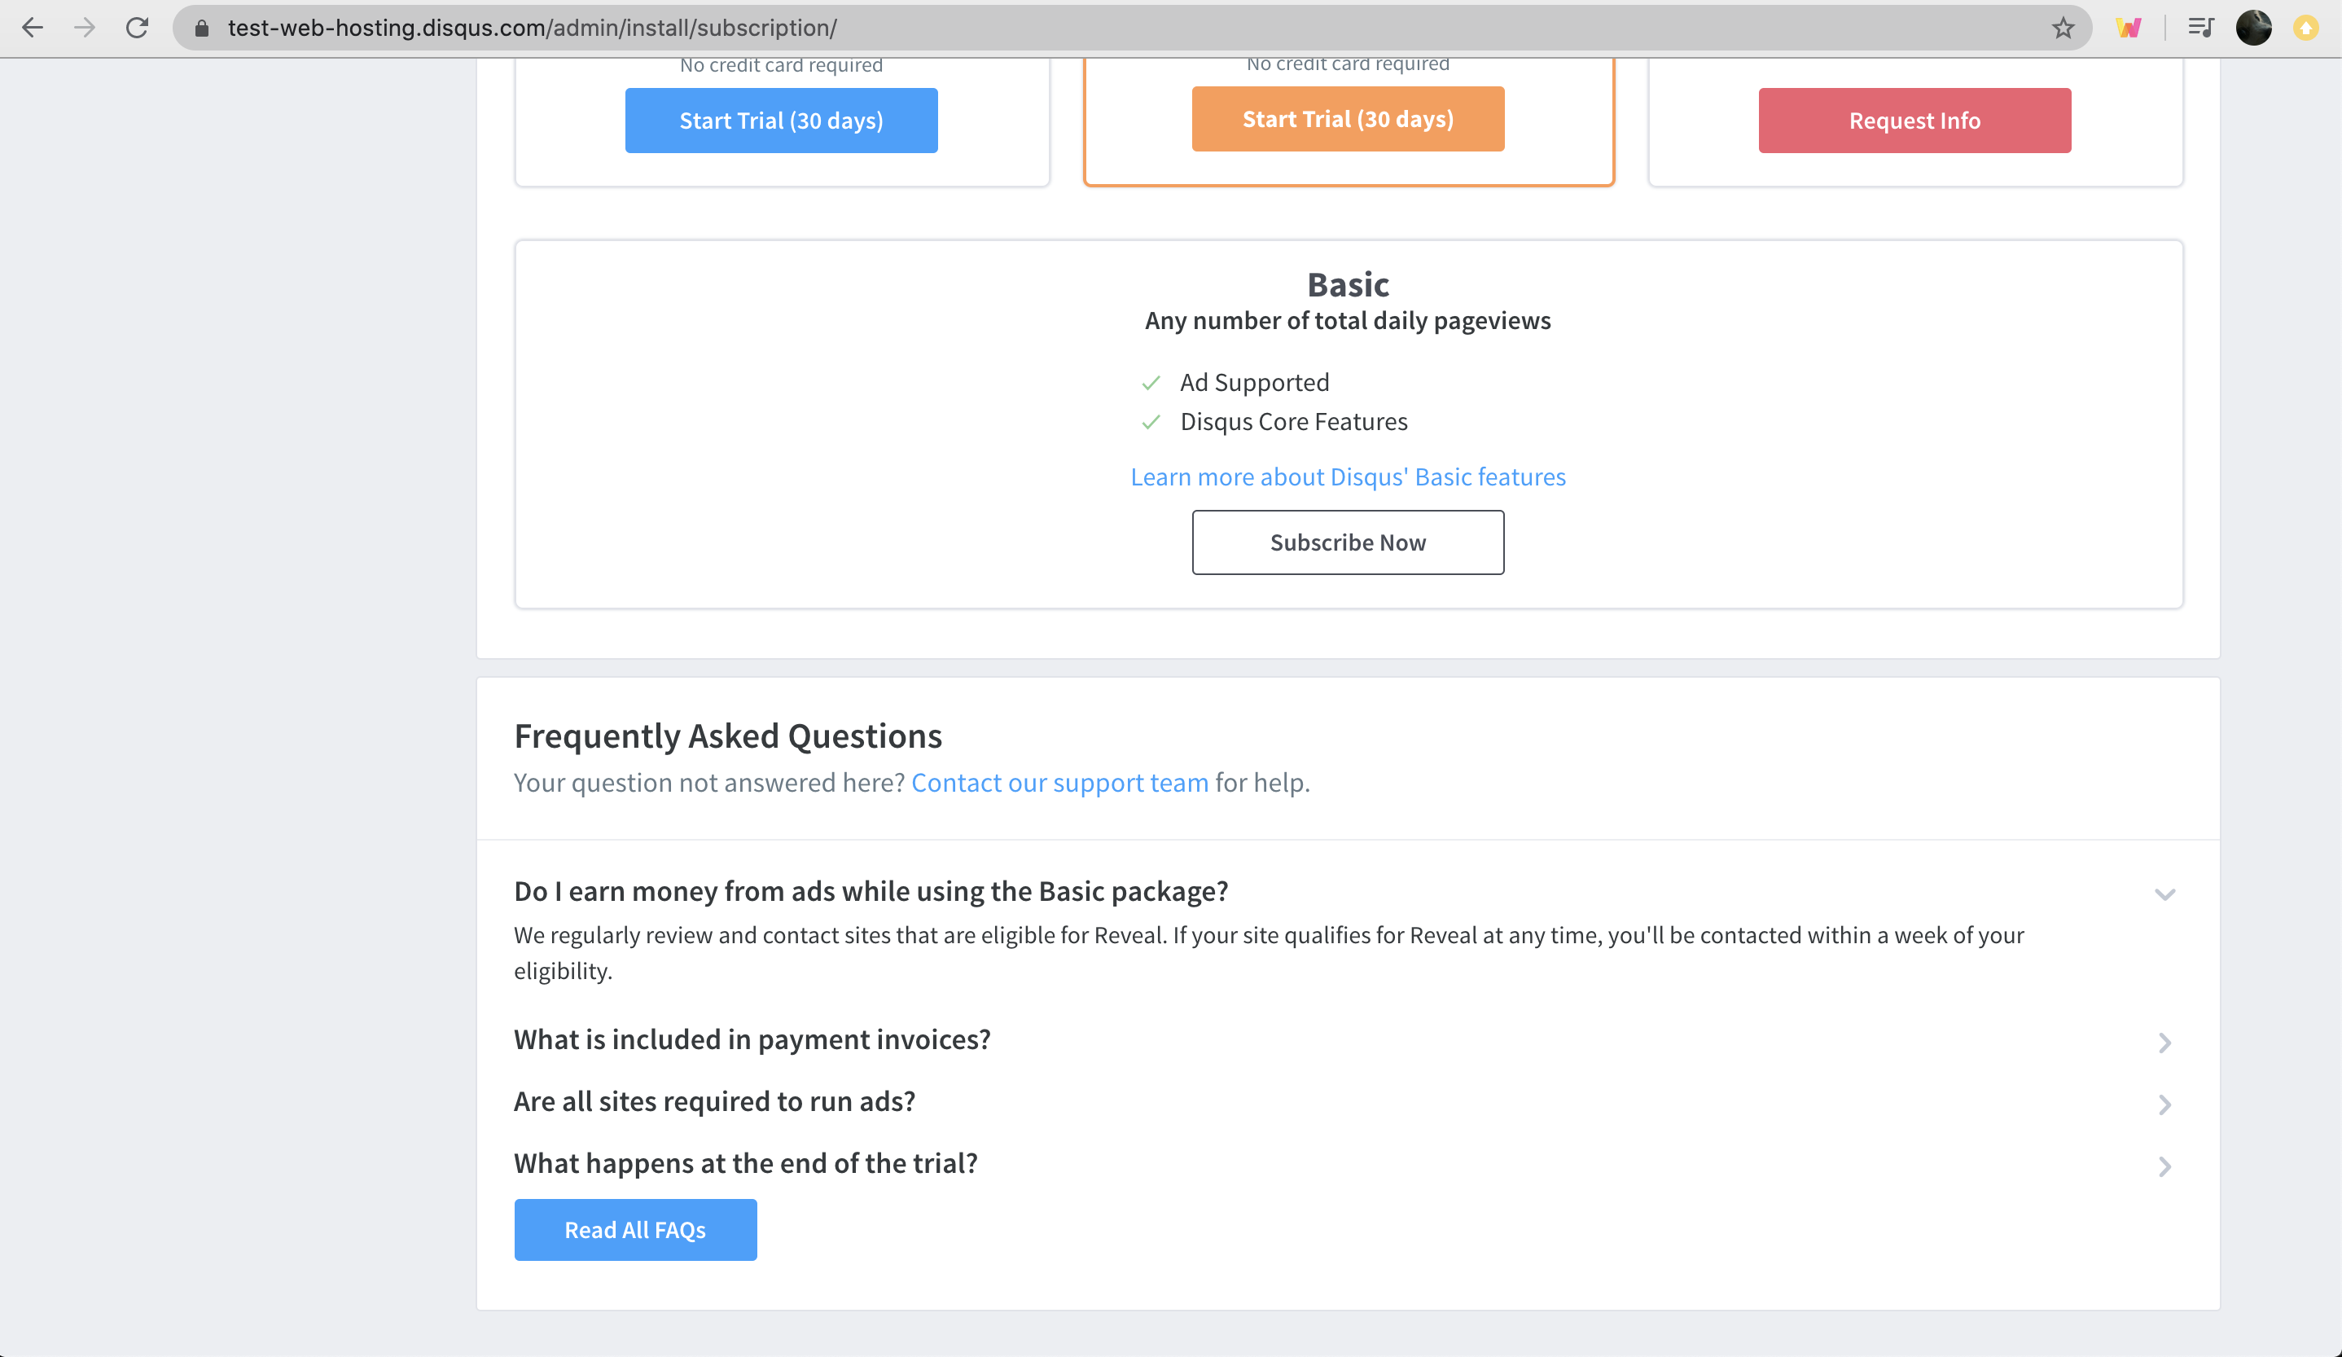Image resolution: width=2342 pixels, height=1357 pixels.
Task: Follow the Contact our support team link
Action: 1059,783
